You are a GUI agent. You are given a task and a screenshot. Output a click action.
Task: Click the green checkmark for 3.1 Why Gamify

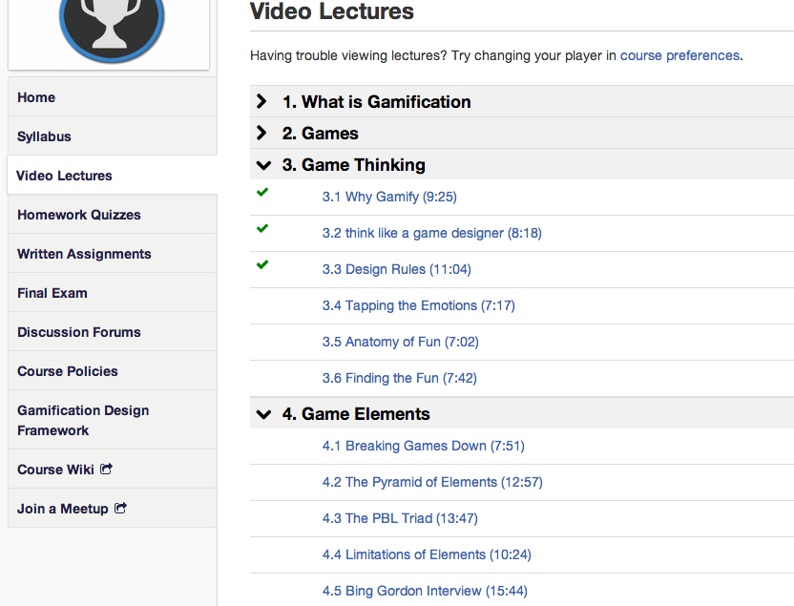tap(262, 193)
